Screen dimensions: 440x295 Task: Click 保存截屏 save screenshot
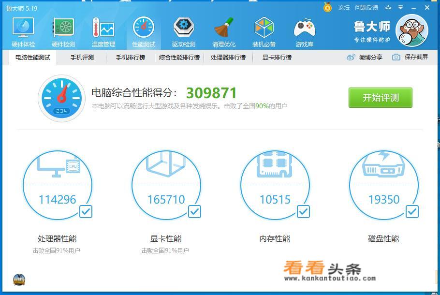coord(416,57)
